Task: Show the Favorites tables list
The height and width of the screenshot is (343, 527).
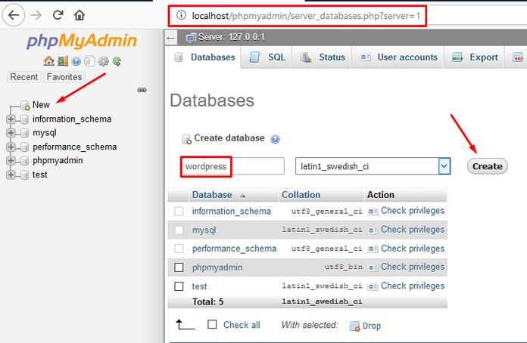Action: pyautogui.click(x=64, y=77)
